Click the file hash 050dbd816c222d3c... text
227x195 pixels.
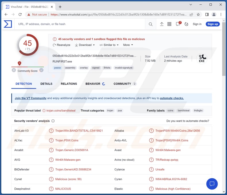pos(94,56)
